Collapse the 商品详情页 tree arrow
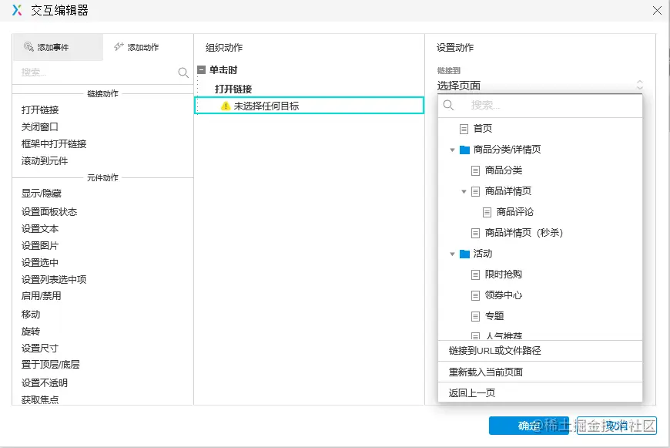 [x=464, y=191]
